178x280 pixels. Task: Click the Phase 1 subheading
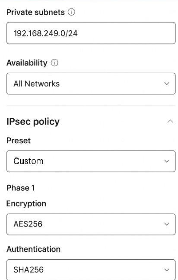(21, 188)
